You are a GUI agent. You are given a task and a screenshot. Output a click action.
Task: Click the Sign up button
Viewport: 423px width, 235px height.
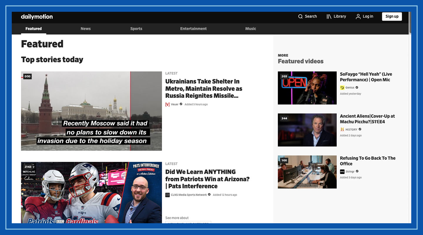[392, 16]
